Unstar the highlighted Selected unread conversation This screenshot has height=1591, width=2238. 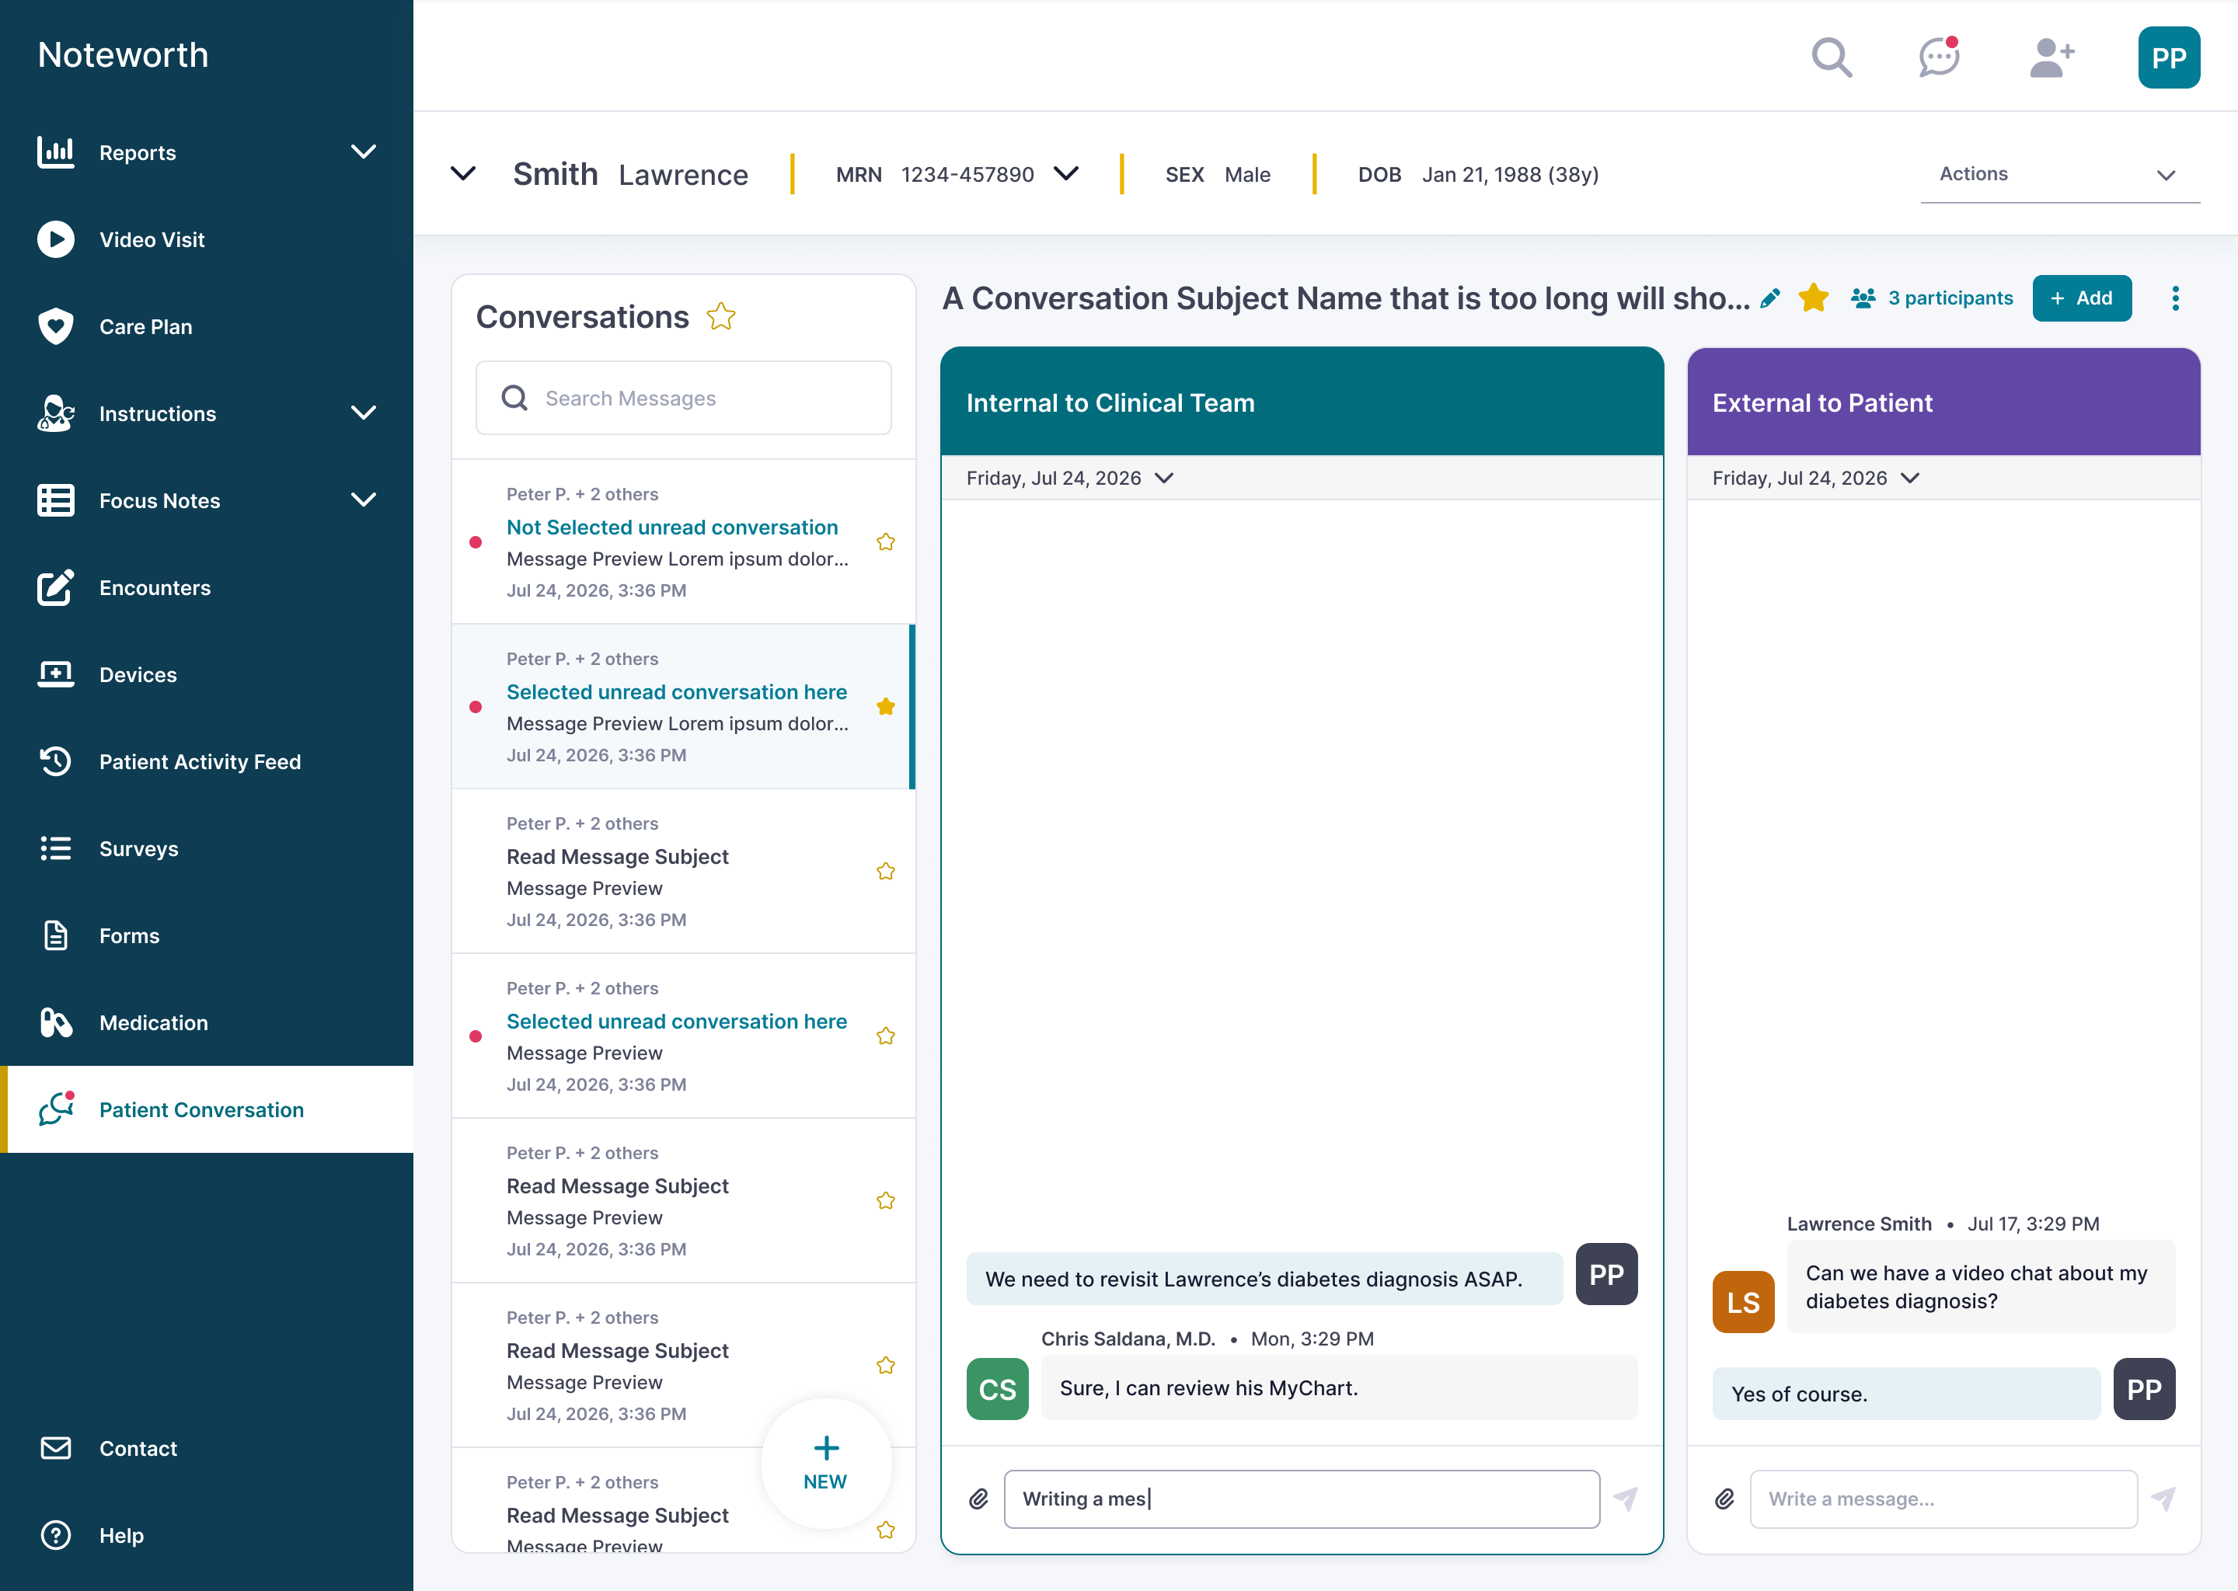click(x=886, y=706)
